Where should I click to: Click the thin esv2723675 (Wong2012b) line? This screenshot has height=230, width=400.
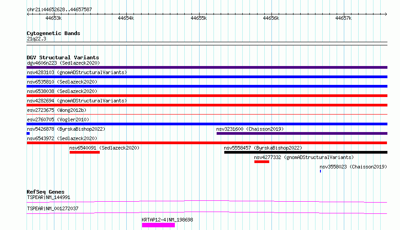coord(207,114)
